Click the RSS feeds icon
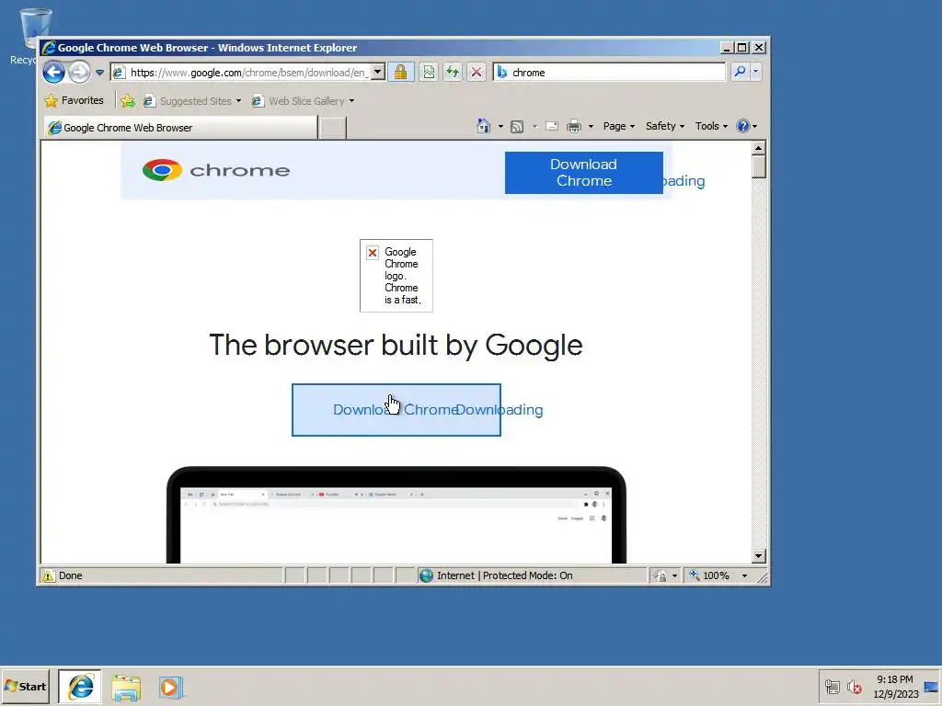 coord(517,127)
